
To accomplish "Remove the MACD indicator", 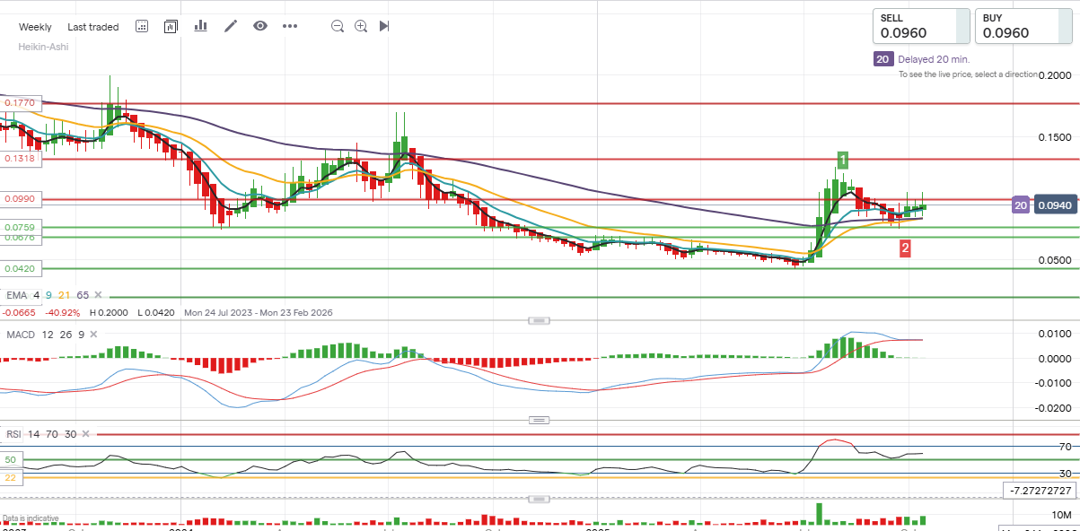I will point(92,335).
